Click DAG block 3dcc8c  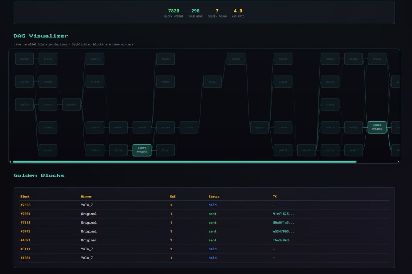pyautogui.click(x=48, y=150)
